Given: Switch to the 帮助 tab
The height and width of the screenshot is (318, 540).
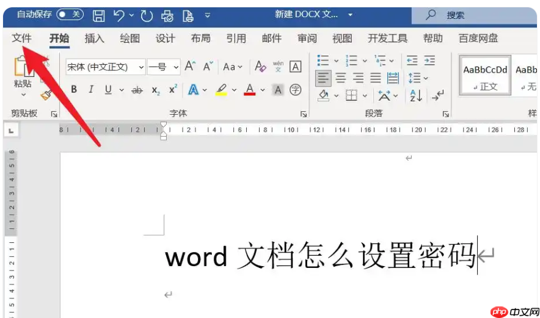Looking at the screenshot, I should coord(433,38).
